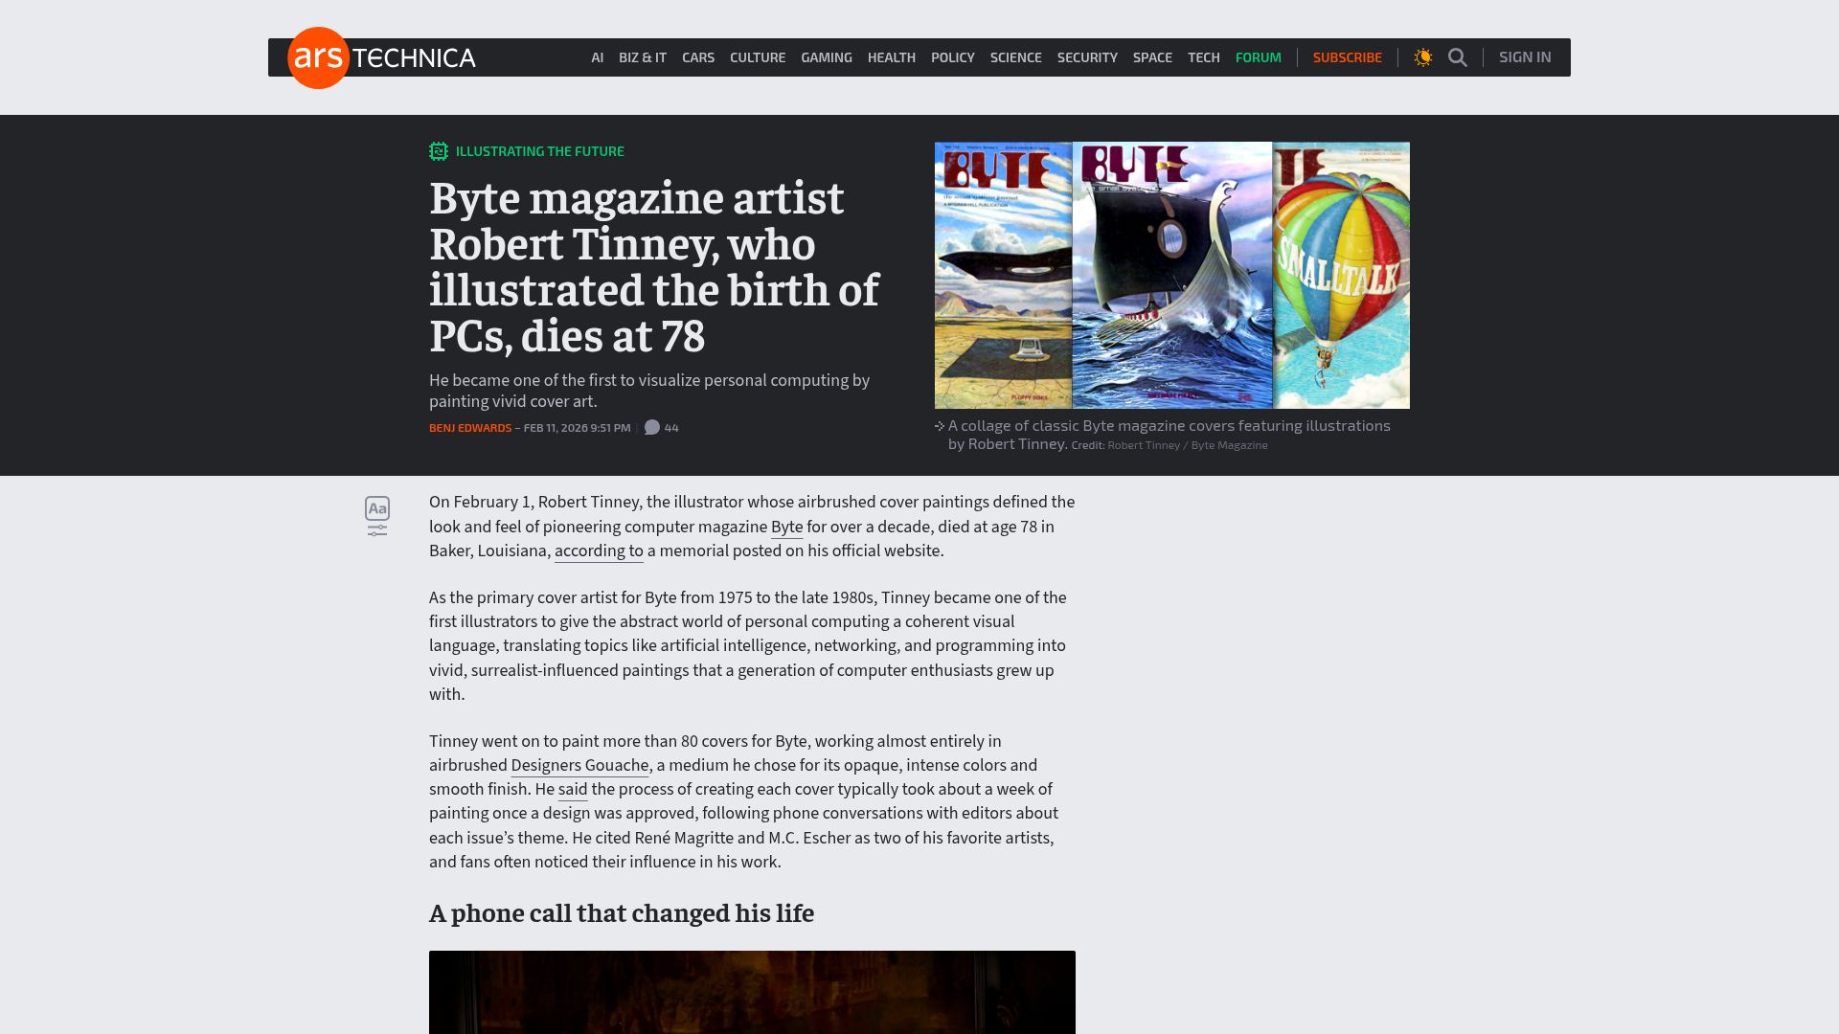The height and width of the screenshot is (1034, 1839).
Task: Follow the "said" link
Action: (x=573, y=789)
